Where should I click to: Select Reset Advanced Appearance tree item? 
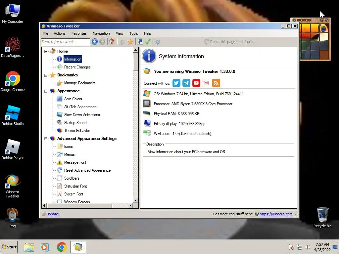(87, 170)
